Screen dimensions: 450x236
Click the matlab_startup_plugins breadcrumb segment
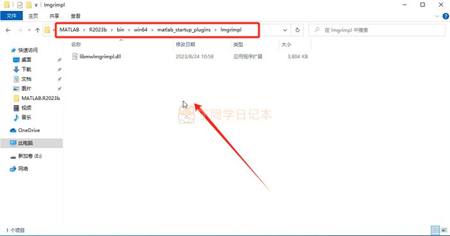184,29
